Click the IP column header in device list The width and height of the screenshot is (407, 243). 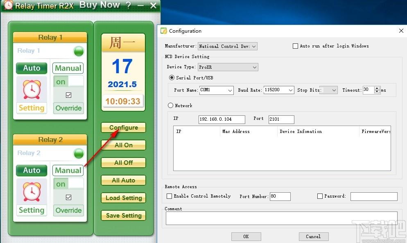[x=197, y=131]
